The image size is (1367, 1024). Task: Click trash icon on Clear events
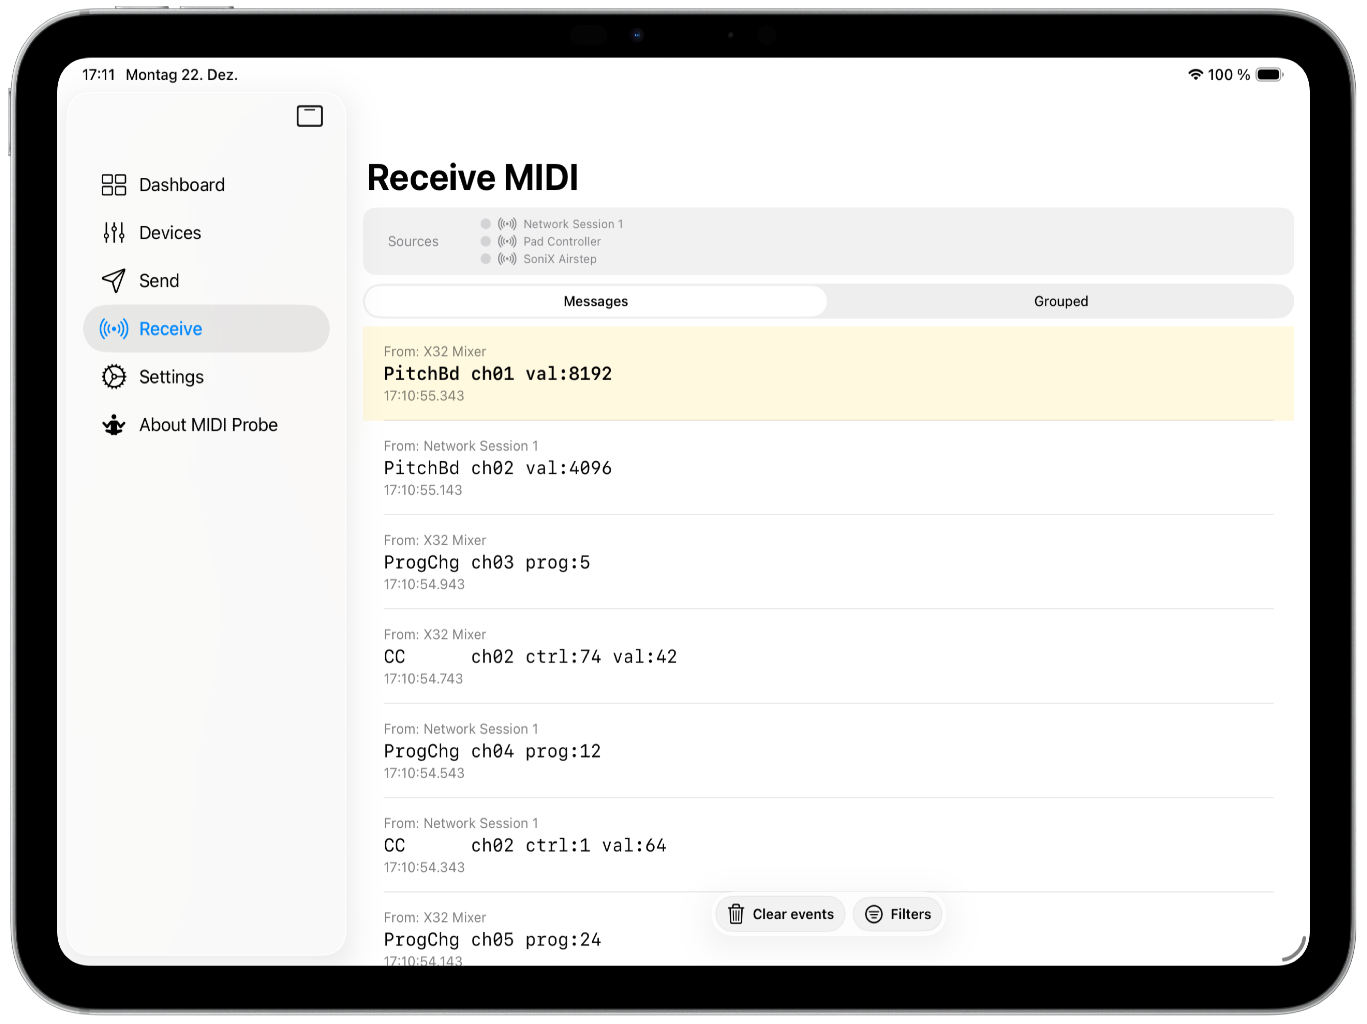tap(736, 914)
